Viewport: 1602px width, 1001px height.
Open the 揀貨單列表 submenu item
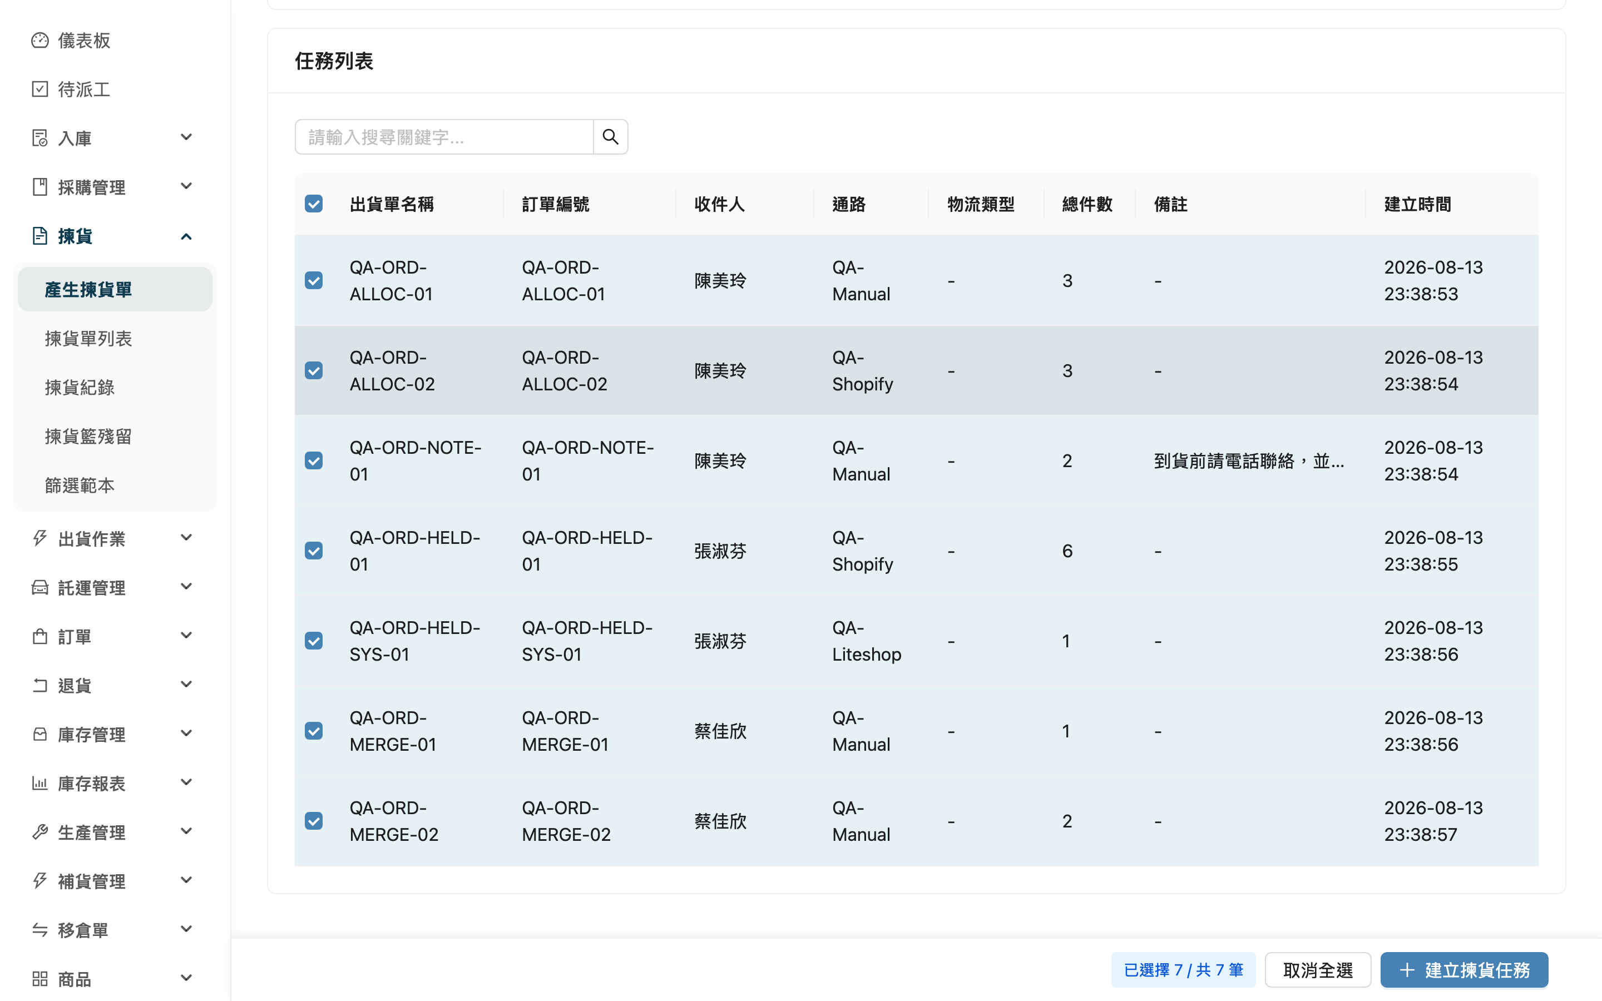[115, 338]
